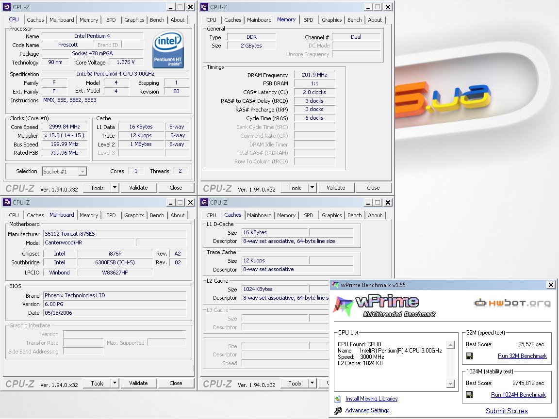The height and width of the screenshot is (419, 559).
Task: Click the Tools button in Mainboard window
Action: [x=97, y=383]
